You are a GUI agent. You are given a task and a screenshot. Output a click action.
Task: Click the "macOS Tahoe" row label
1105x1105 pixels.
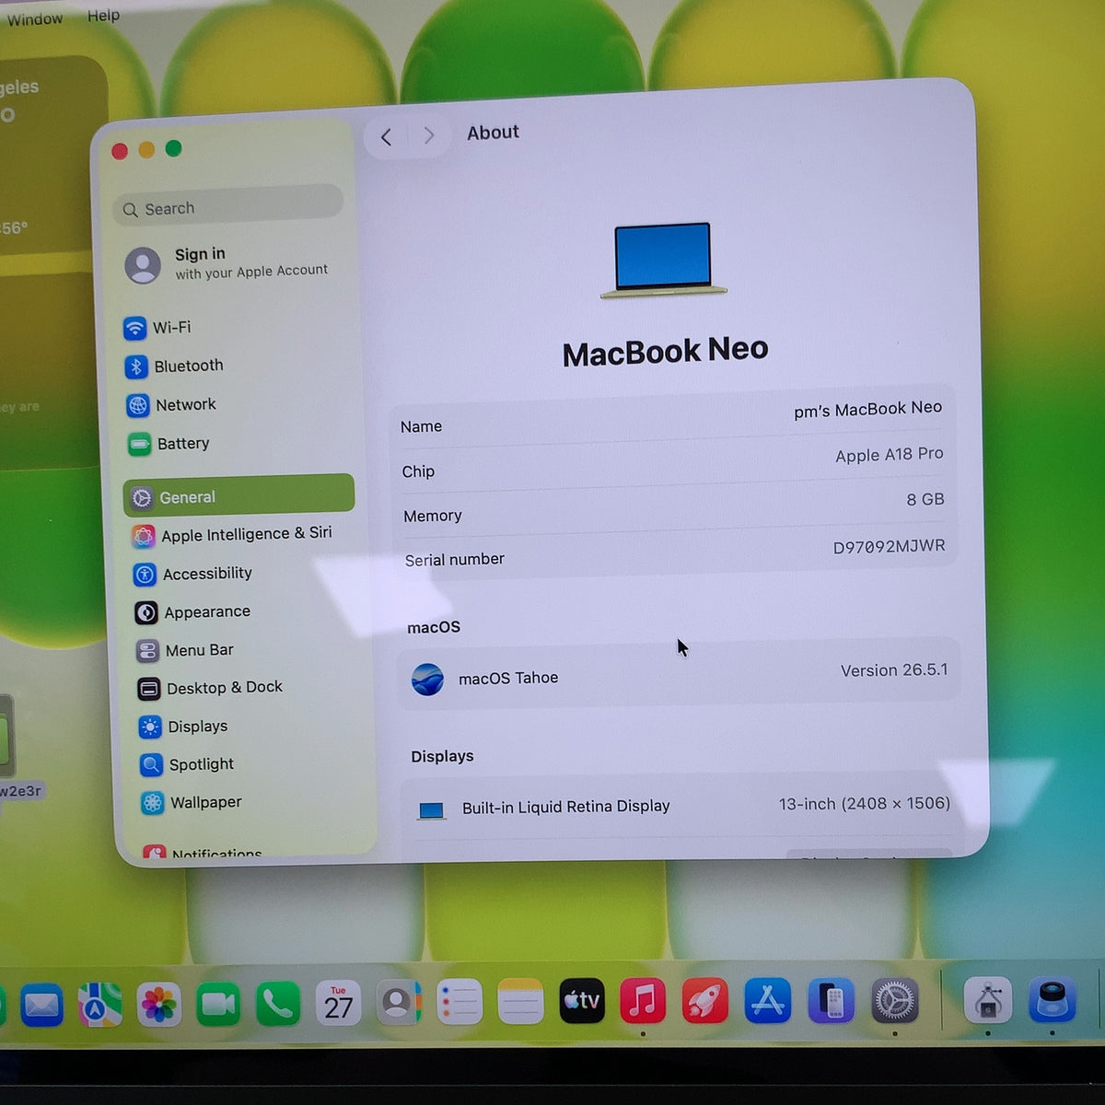(x=508, y=678)
